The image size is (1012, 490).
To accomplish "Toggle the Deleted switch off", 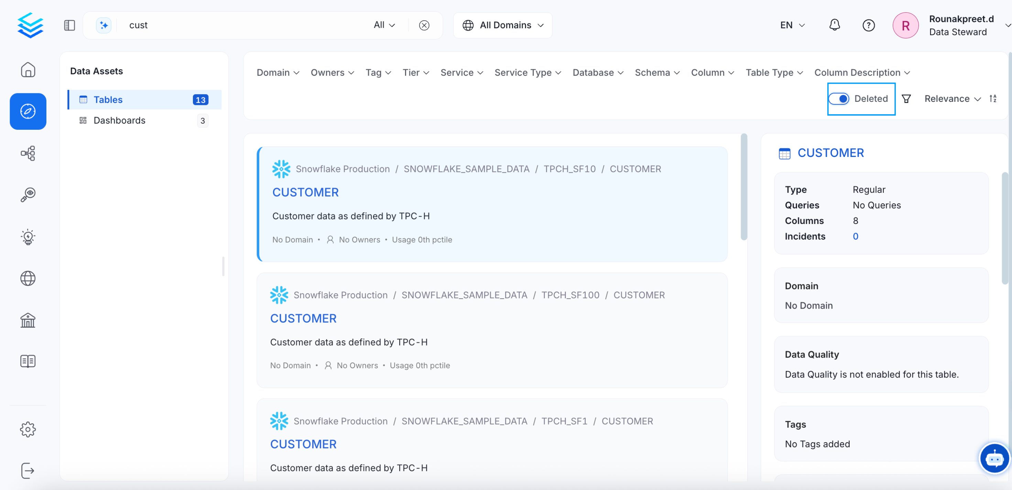I will click(839, 99).
